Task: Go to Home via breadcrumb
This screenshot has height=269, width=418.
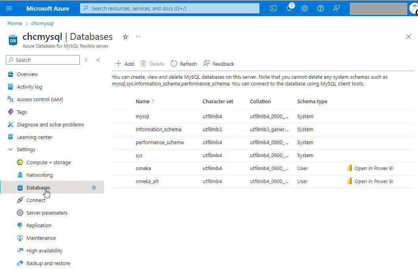Action: [x=15, y=24]
